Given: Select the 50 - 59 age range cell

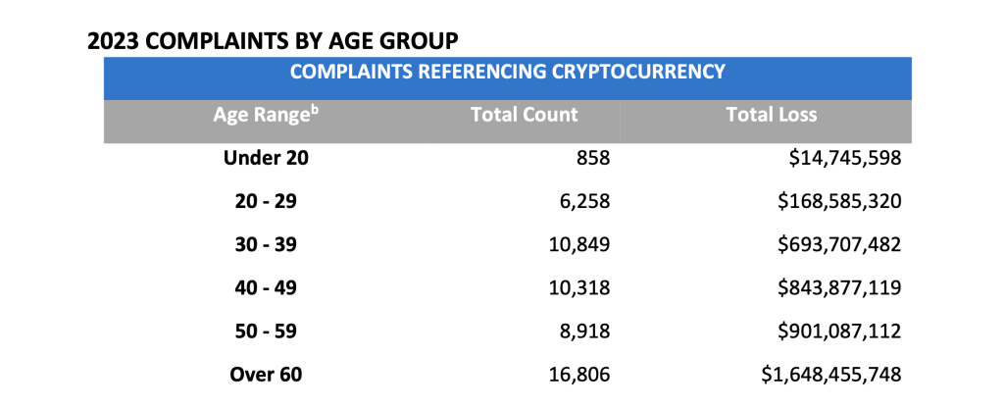Looking at the screenshot, I should pos(266,331).
